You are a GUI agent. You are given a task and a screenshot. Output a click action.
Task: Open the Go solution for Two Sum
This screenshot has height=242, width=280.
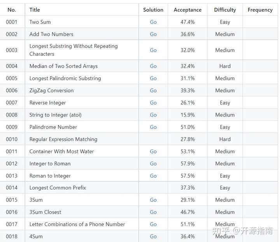153,22
